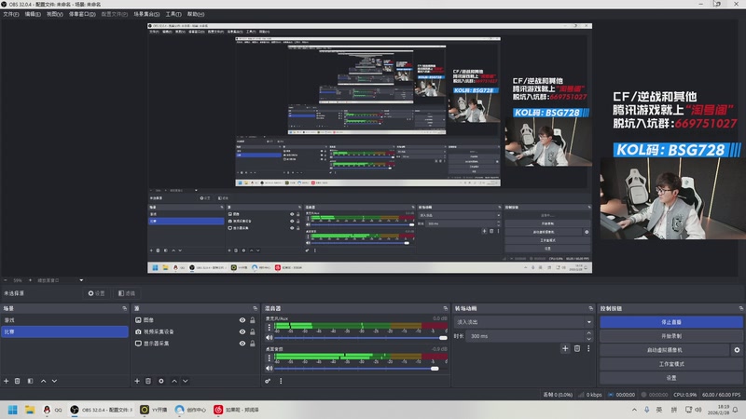Float the 源 dock panel
The height and width of the screenshot is (419, 746).
[x=256, y=308]
